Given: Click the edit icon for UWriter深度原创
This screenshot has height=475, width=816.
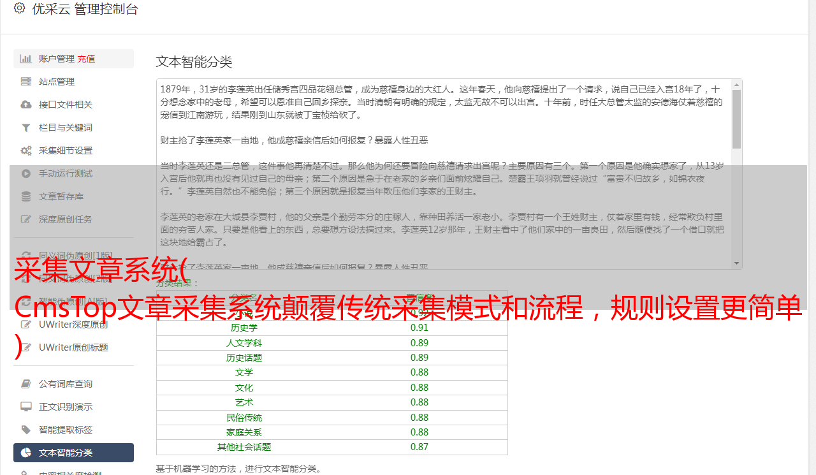Looking at the screenshot, I should [26, 325].
